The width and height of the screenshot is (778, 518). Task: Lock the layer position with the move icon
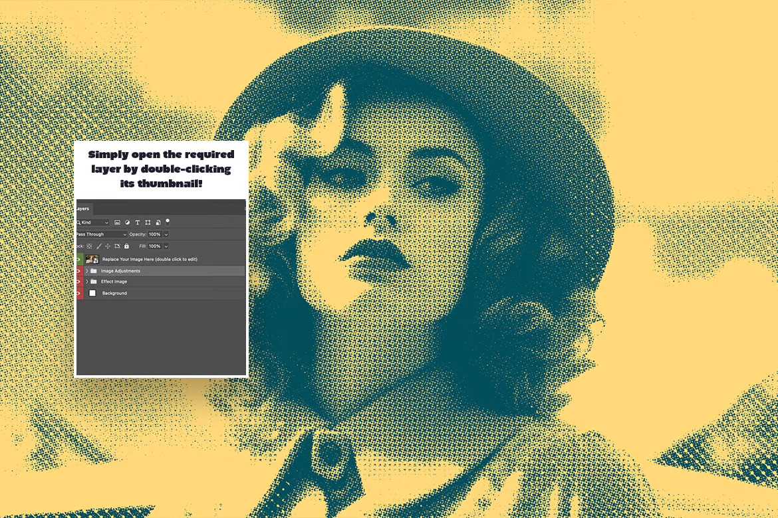[x=108, y=246]
